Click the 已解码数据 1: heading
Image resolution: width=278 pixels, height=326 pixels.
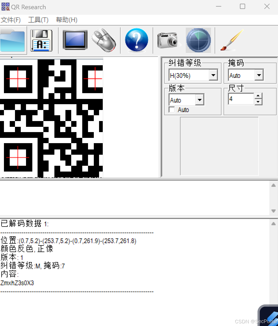tap(25, 223)
